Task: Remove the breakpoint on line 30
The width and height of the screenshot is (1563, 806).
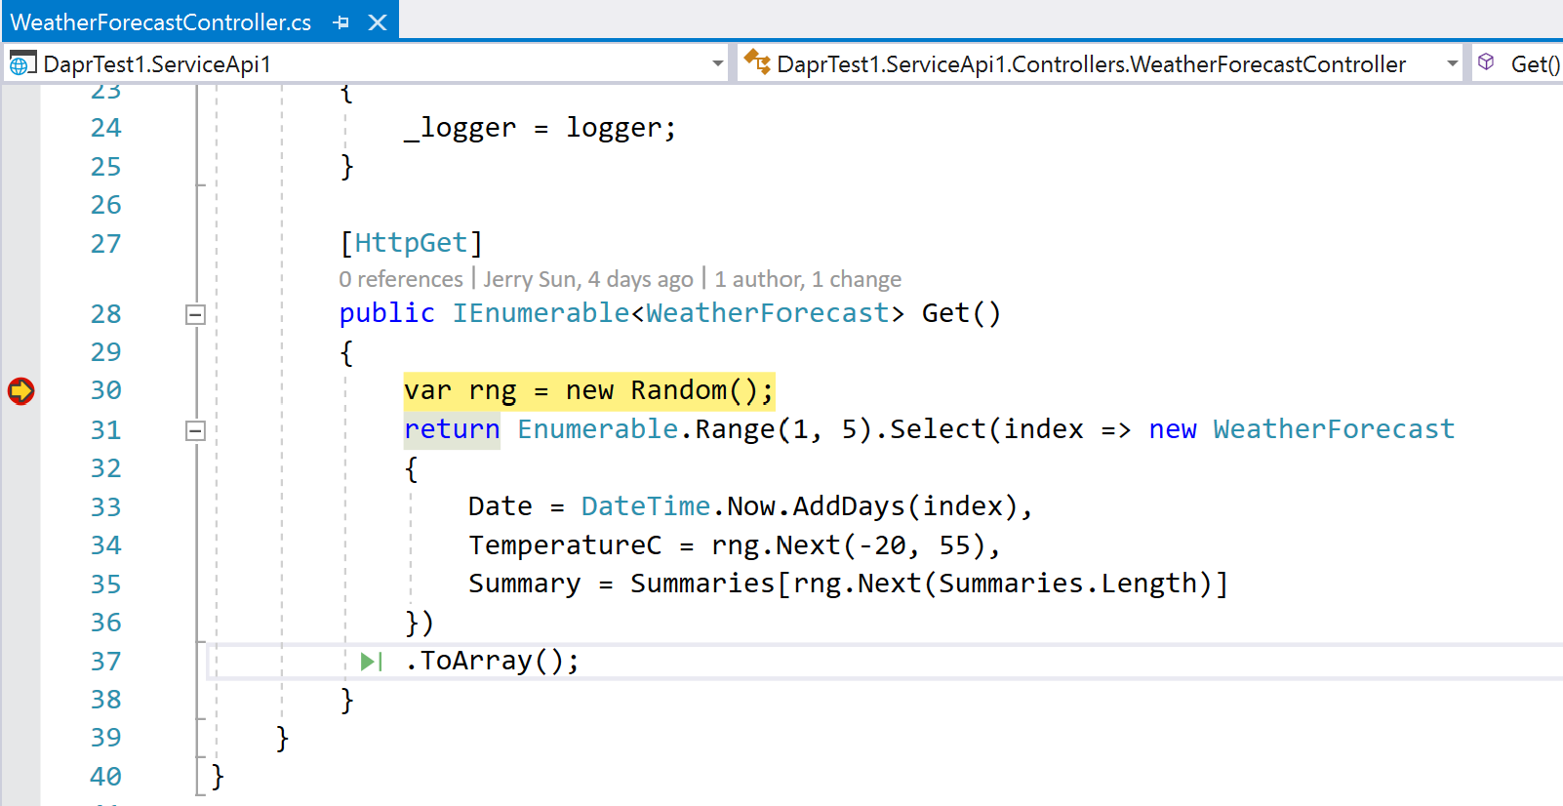Action: pos(20,390)
